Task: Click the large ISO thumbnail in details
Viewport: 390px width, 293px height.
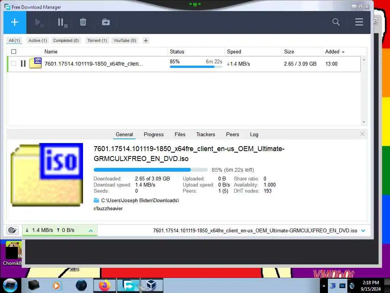Action: click(47, 175)
